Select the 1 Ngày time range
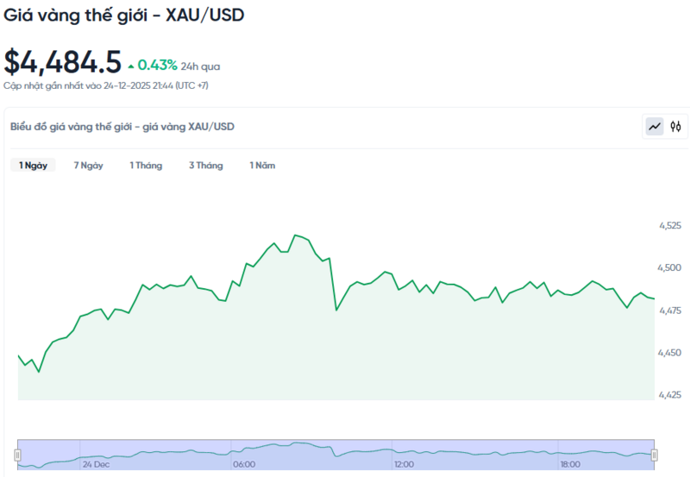 pyautogui.click(x=33, y=166)
